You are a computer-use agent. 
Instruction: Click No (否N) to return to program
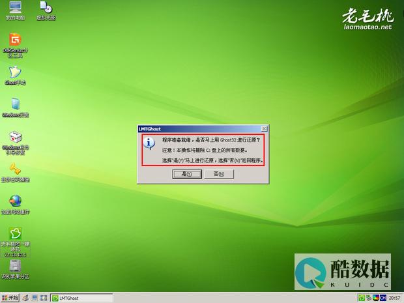(219, 174)
